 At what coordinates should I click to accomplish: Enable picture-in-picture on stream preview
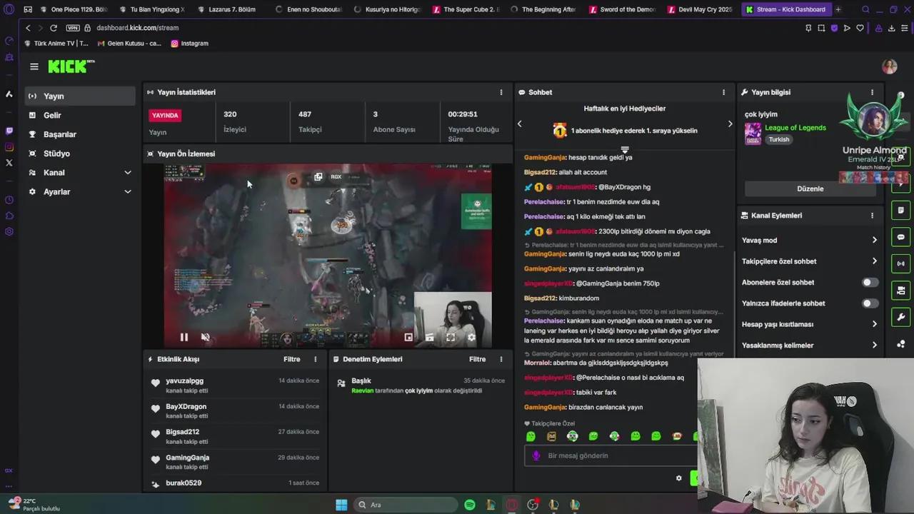[x=408, y=337]
